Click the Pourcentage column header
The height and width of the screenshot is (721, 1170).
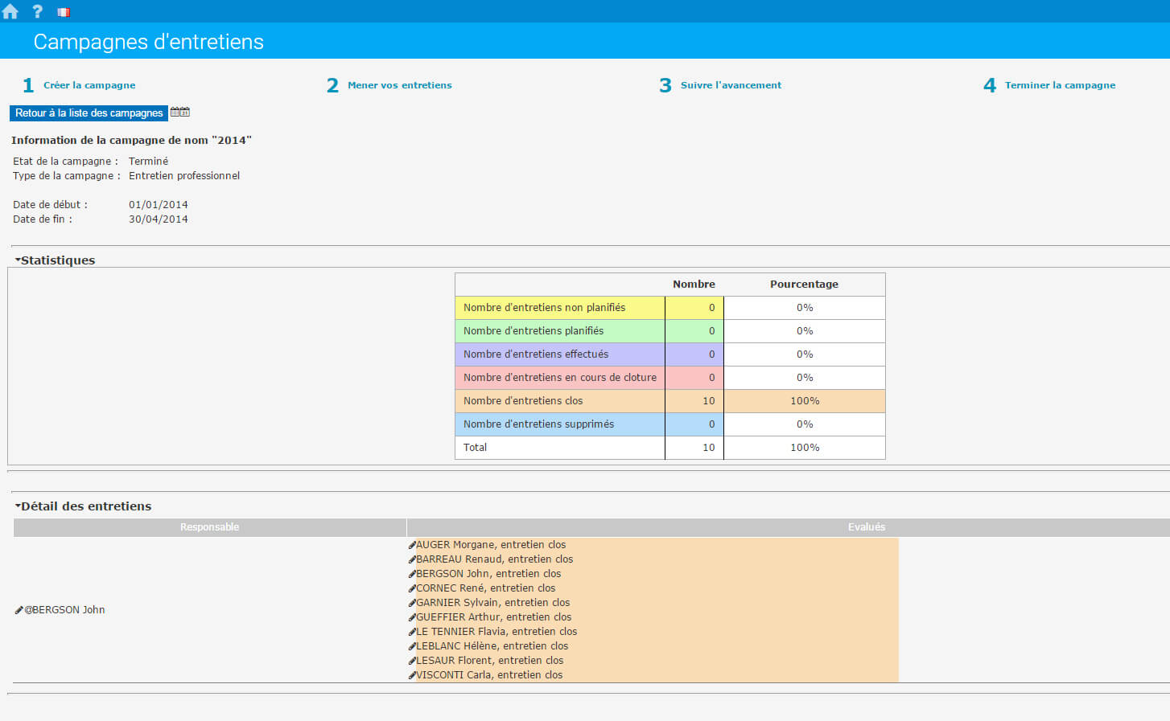point(804,285)
